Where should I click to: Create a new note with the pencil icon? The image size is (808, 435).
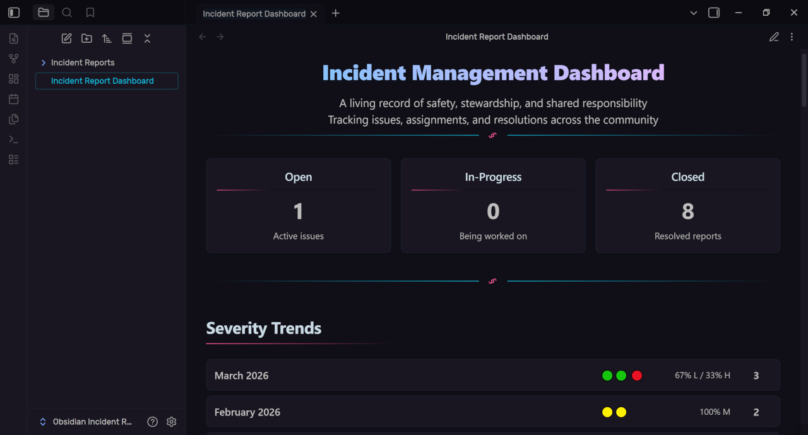66,38
